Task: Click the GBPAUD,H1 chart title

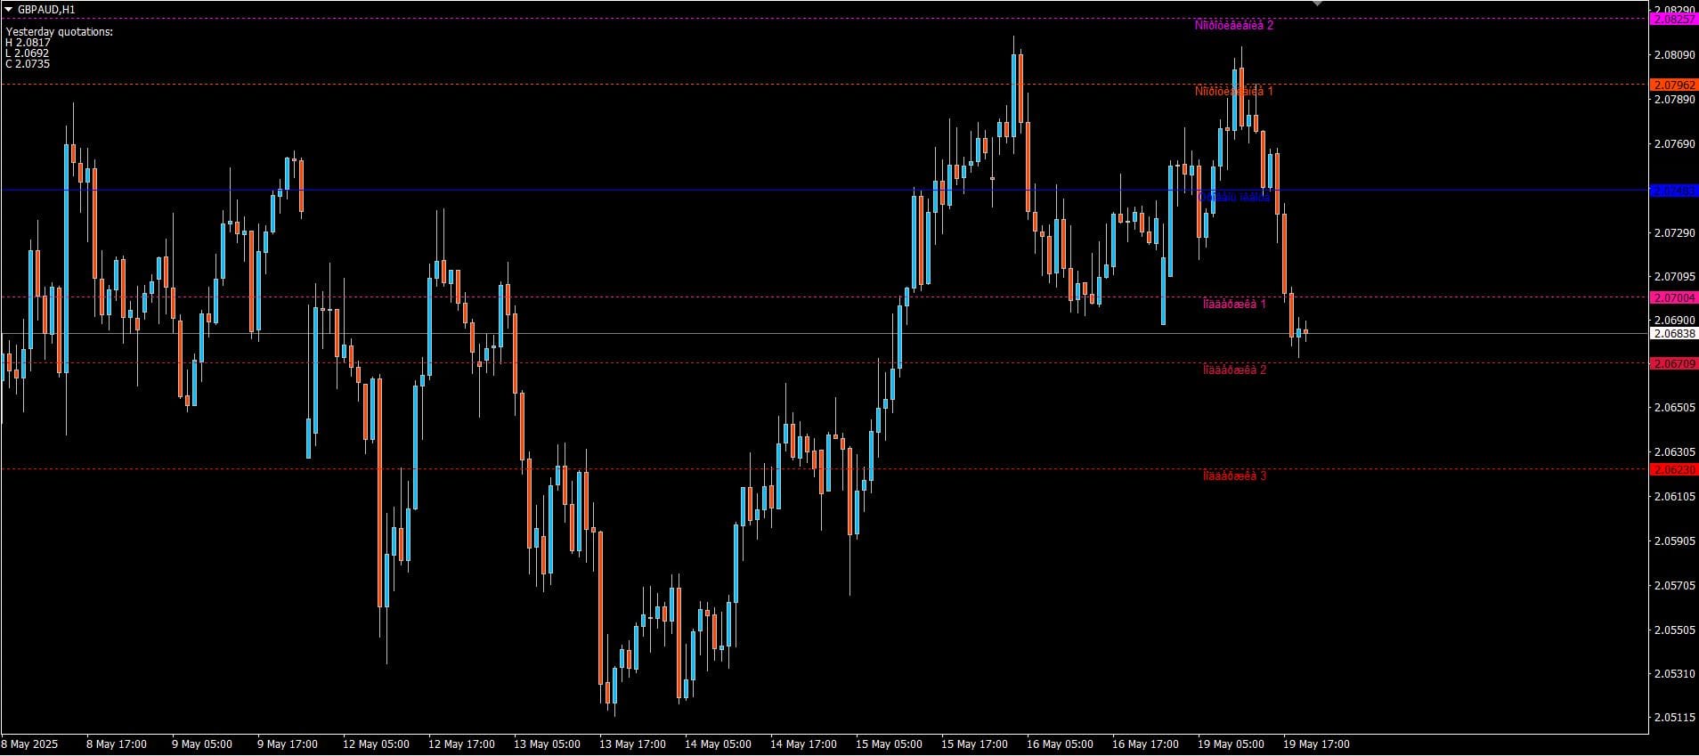Action: pyautogui.click(x=46, y=9)
